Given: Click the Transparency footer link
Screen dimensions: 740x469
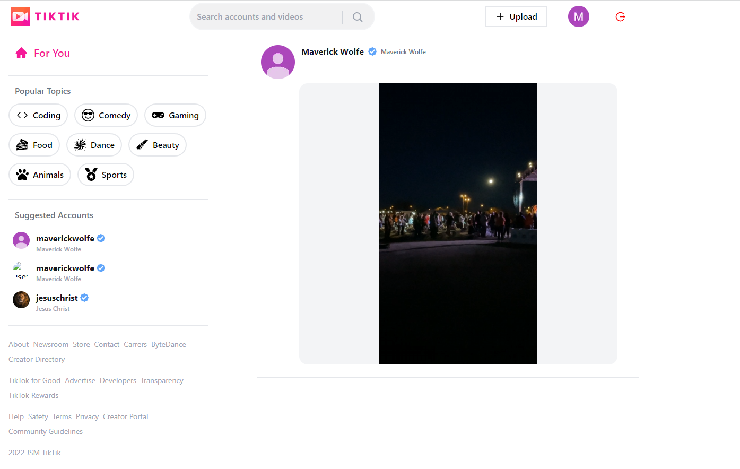Looking at the screenshot, I should tap(162, 380).
